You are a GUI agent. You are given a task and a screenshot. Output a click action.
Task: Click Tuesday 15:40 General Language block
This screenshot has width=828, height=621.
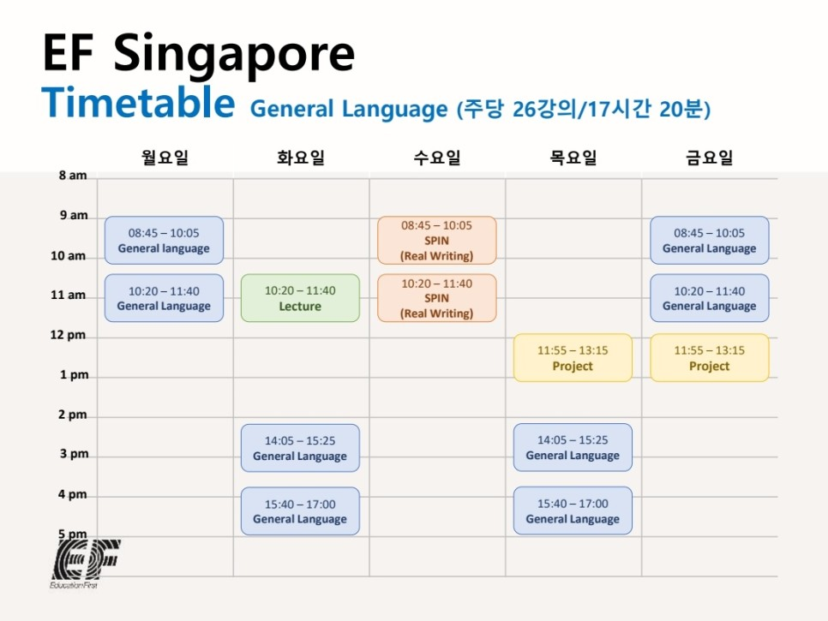tap(300, 511)
